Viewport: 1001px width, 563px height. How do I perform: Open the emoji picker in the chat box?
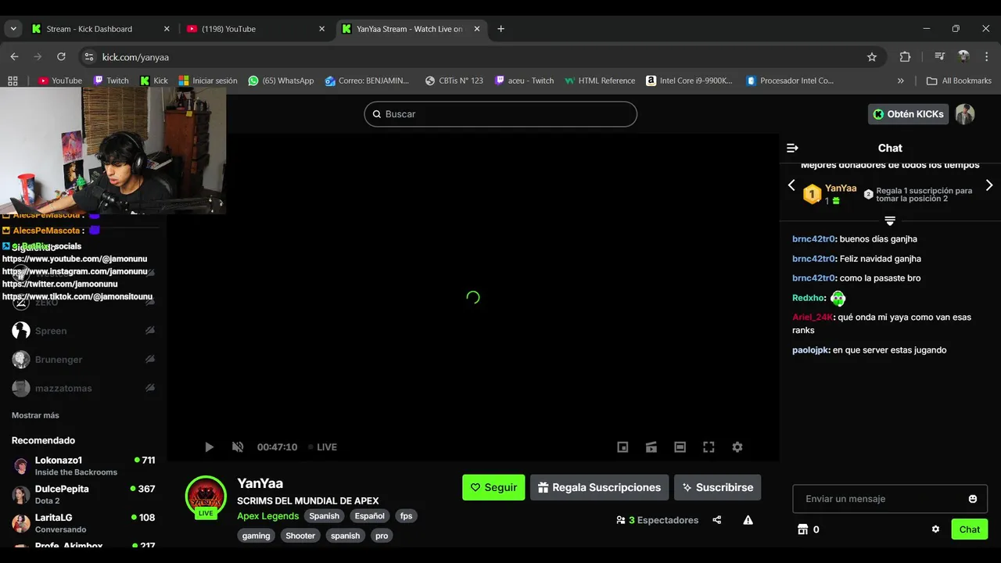(x=973, y=499)
